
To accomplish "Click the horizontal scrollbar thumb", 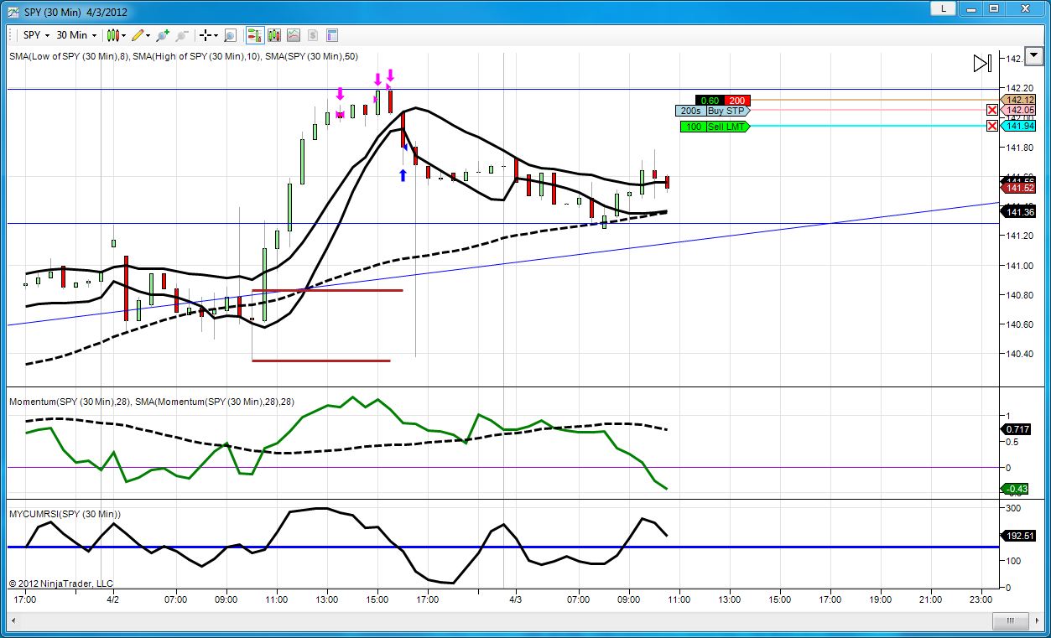I will point(1011,621).
